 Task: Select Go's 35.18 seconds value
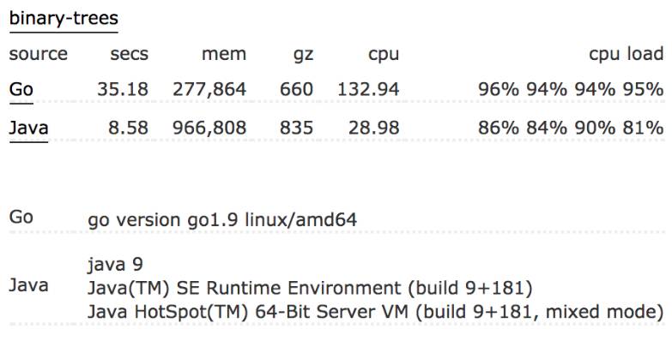[x=123, y=89]
